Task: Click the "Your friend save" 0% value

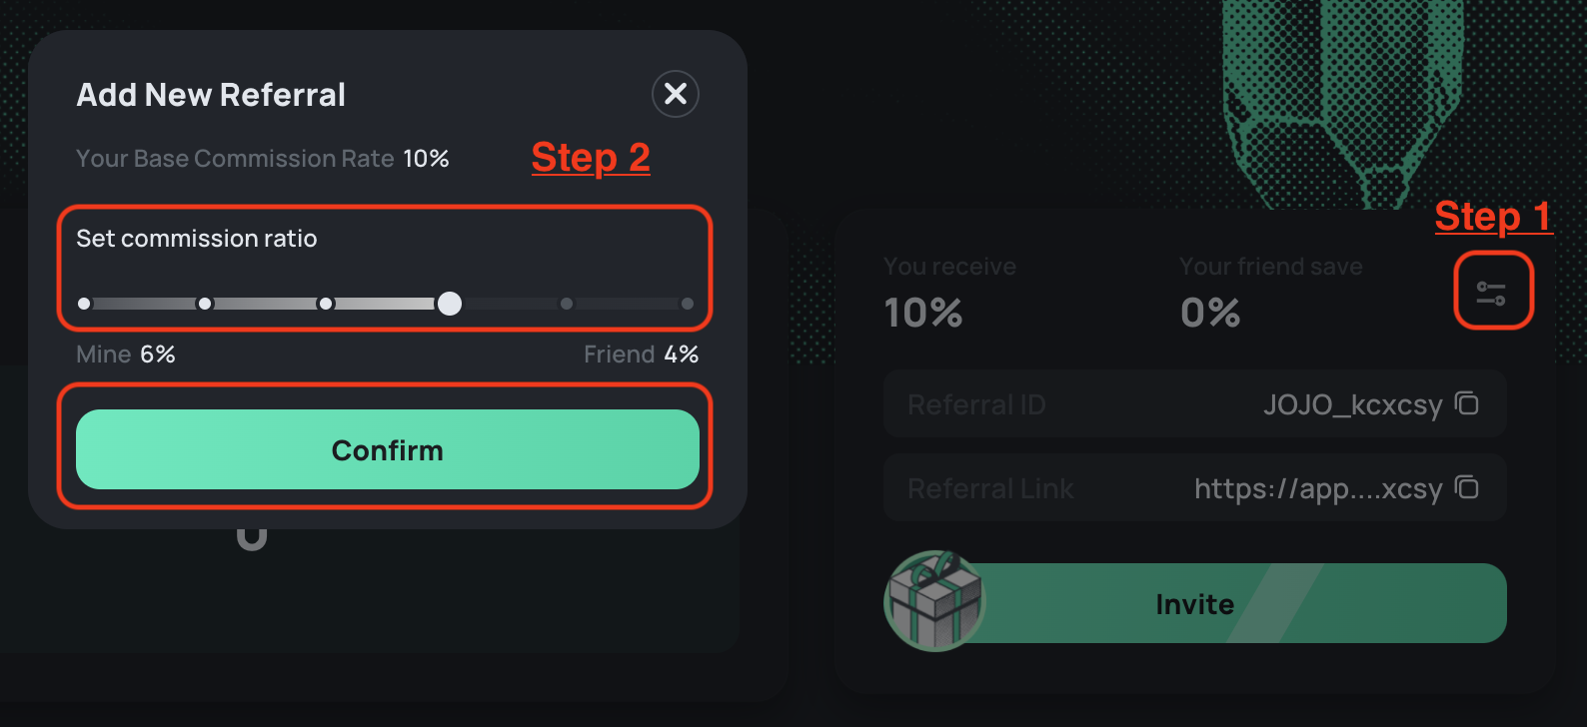Action: (x=1210, y=313)
